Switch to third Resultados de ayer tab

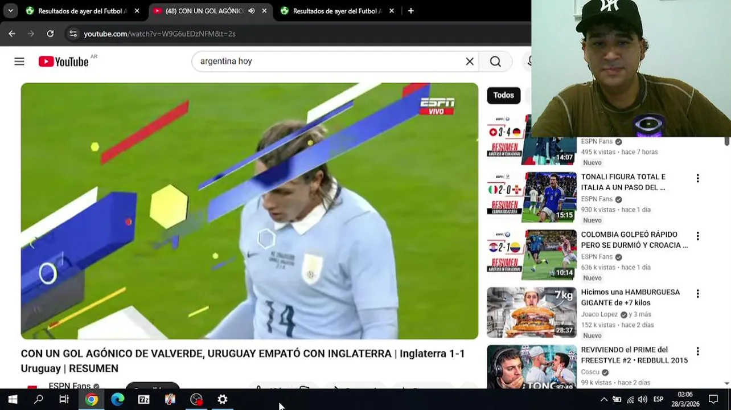337,11
